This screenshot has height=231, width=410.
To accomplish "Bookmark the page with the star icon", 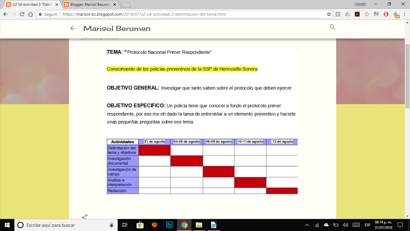I will coord(329,14).
